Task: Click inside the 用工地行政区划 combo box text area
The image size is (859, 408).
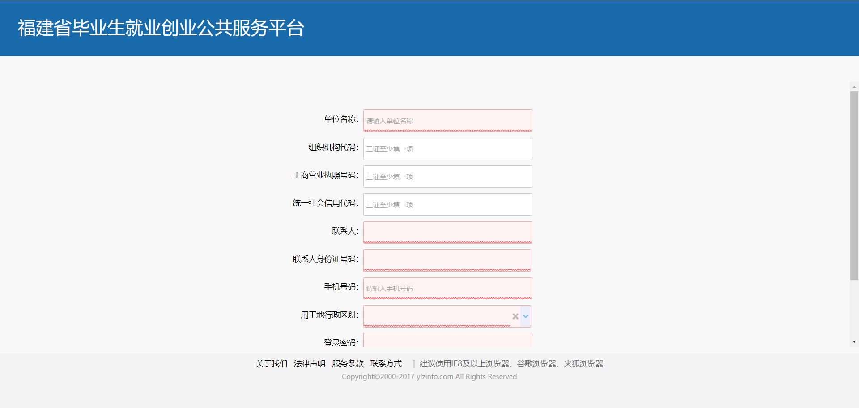Action: point(436,316)
